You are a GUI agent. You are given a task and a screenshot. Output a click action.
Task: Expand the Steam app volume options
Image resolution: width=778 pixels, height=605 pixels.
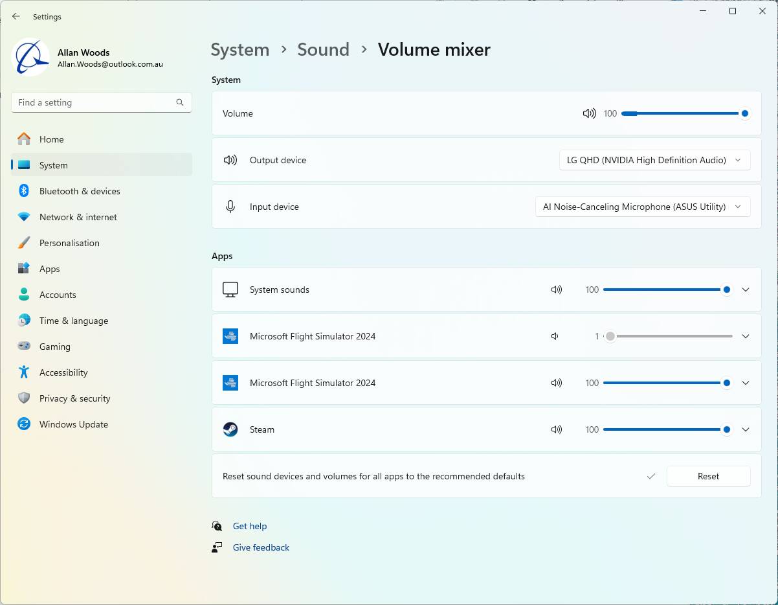[x=746, y=429]
